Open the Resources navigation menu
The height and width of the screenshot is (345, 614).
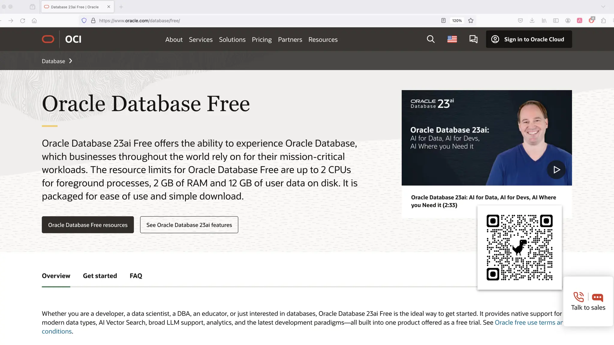point(323,40)
